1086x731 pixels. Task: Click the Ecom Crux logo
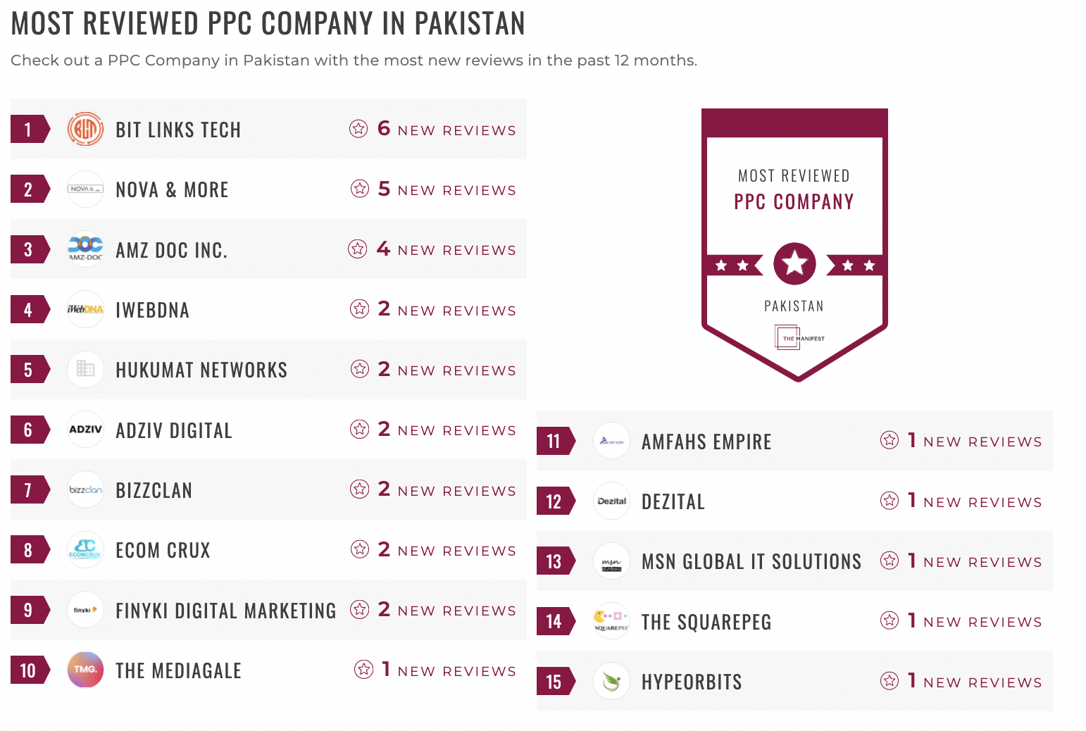coord(85,549)
